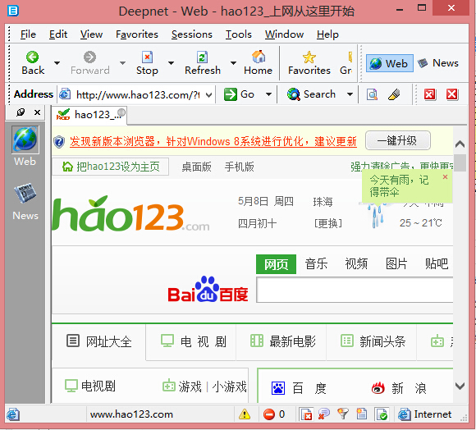Expand the Back history dropdown arrow
Image resolution: width=476 pixels, height=430 pixels.
[x=57, y=63]
